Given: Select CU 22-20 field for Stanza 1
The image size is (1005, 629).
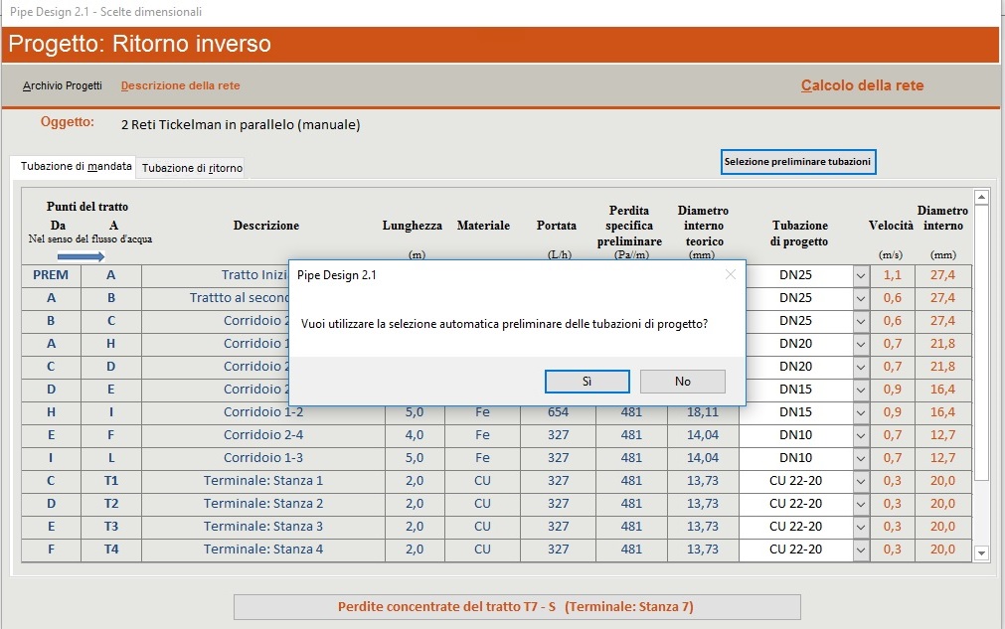Looking at the screenshot, I should tap(796, 481).
